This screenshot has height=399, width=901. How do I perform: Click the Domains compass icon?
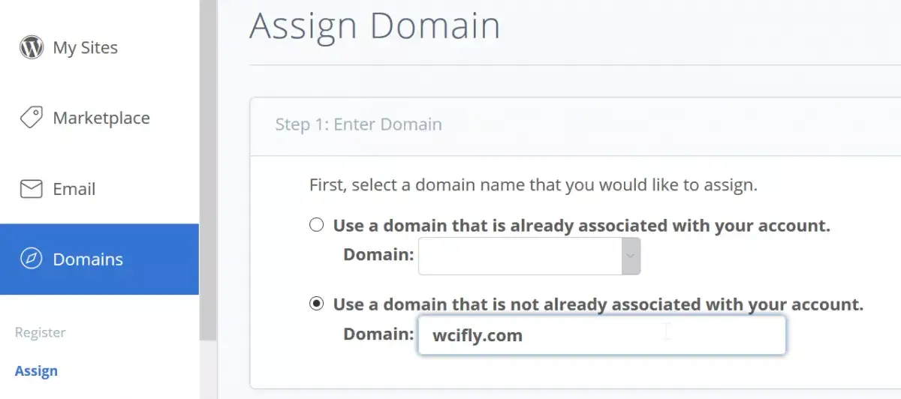click(x=31, y=259)
